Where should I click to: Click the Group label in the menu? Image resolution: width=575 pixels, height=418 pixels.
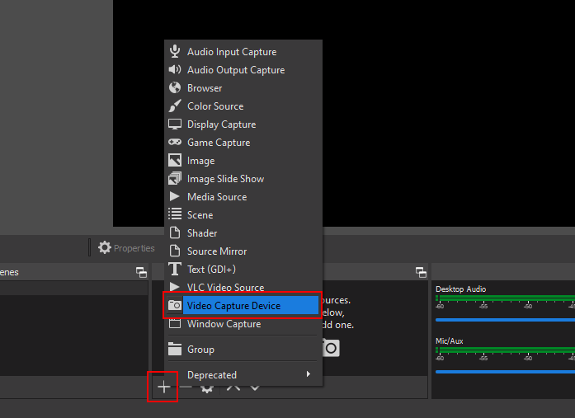point(200,350)
